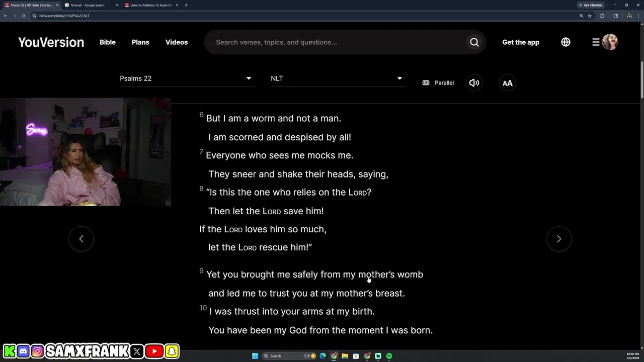The width and height of the screenshot is (644, 362).
Task: Click verse 6 'But I am a worm'
Action: pyautogui.click(x=274, y=119)
